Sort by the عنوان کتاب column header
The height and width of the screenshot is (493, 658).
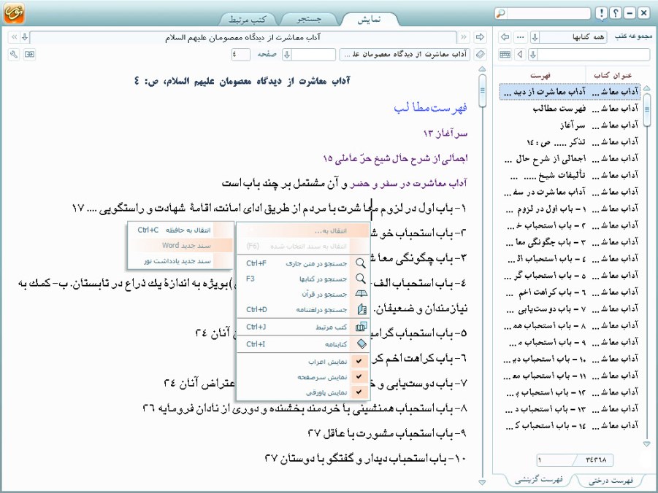612,75
